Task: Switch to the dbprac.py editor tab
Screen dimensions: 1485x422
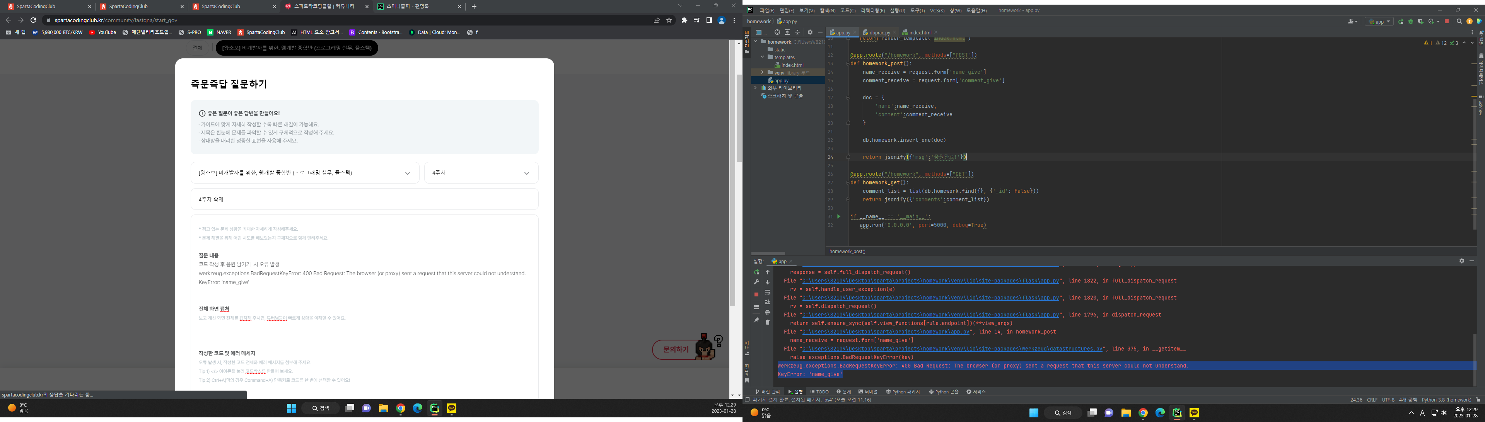Action: click(880, 32)
